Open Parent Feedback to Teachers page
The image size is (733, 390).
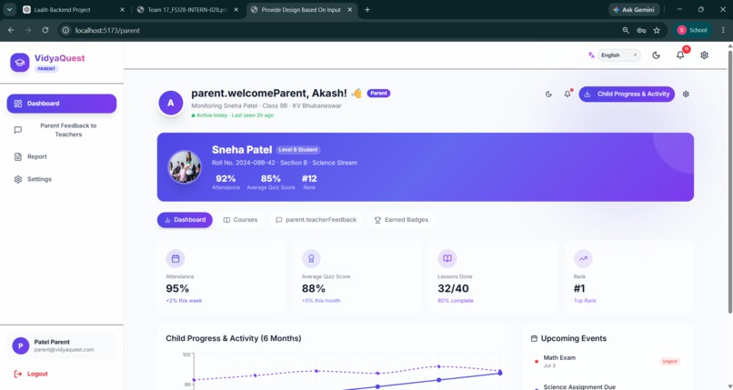coord(61,130)
